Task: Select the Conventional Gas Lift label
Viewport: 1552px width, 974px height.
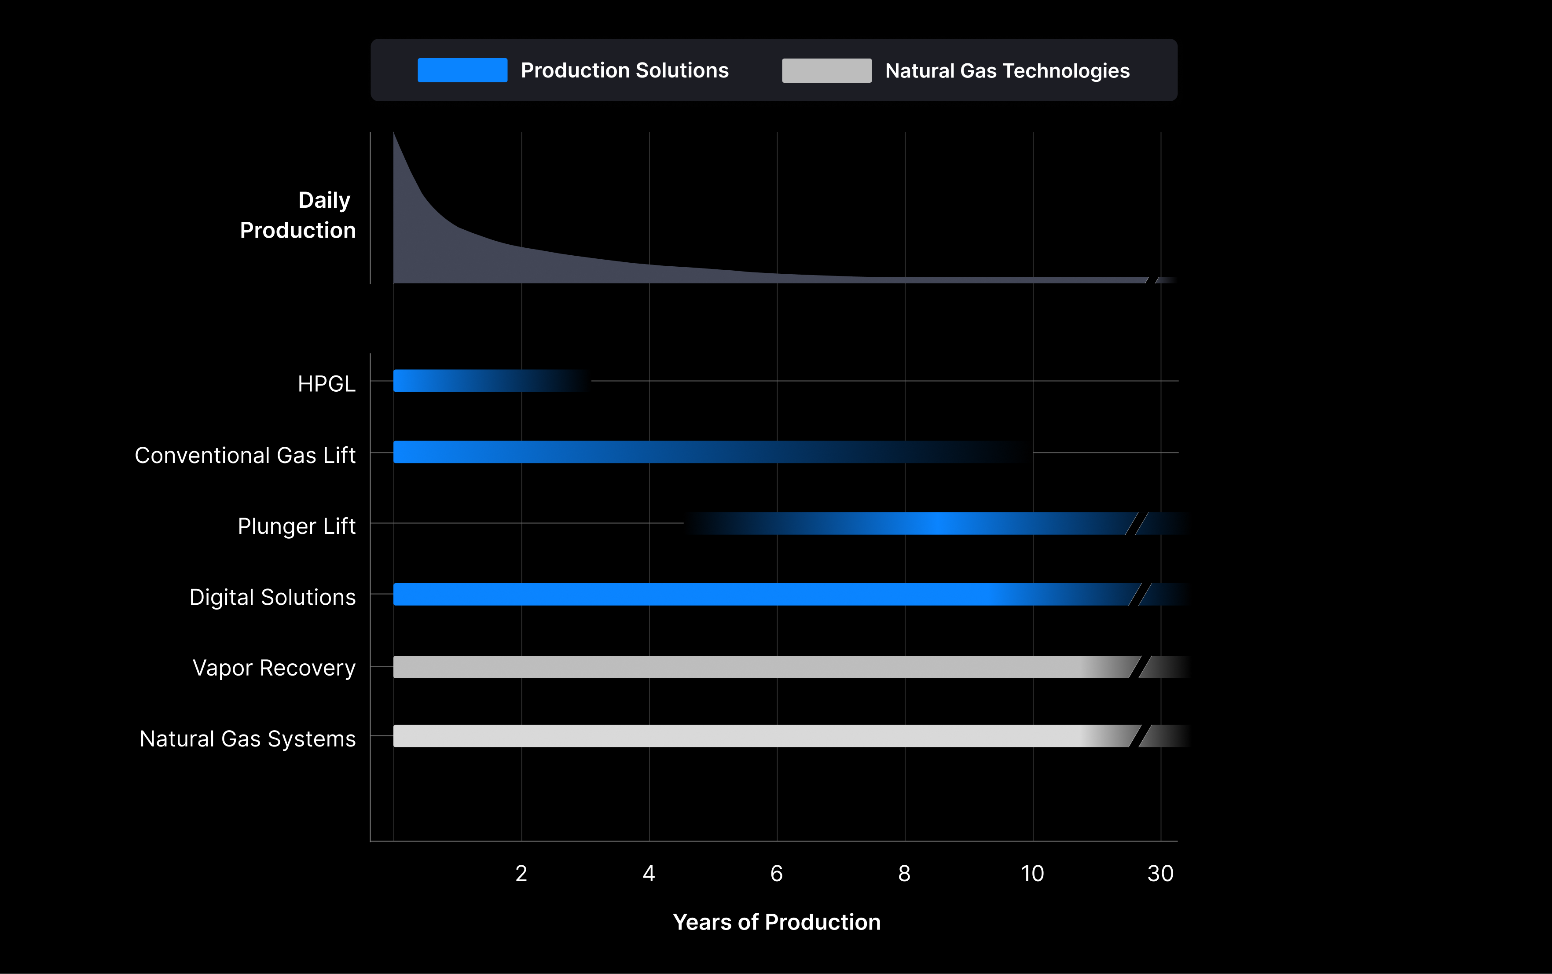Action: click(x=245, y=456)
